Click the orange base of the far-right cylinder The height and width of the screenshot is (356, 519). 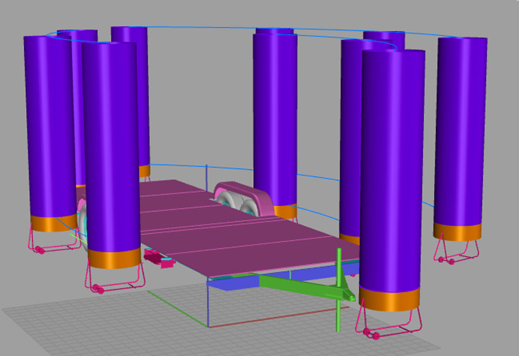click(458, 231)
